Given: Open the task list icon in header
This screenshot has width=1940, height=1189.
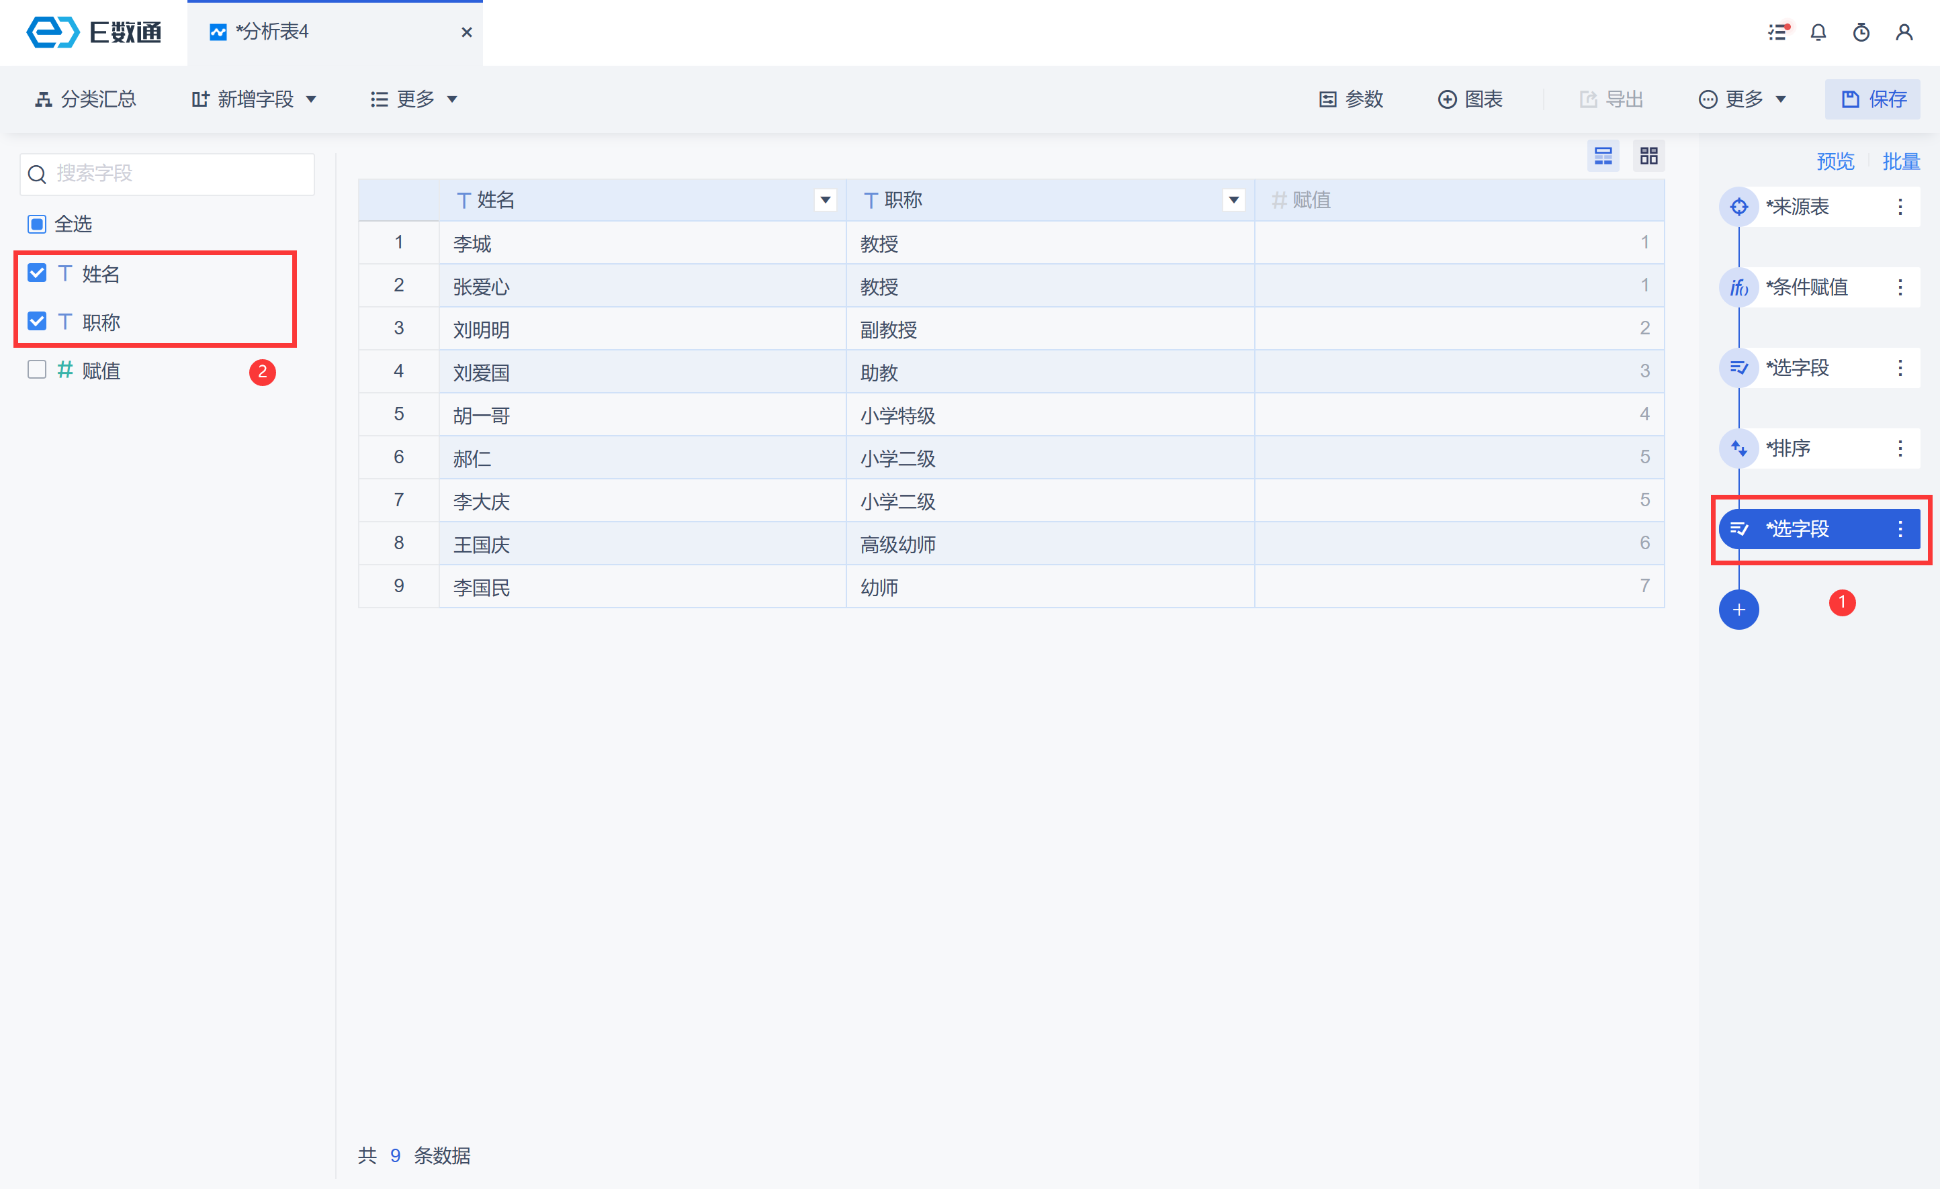Looking at the screenshot, I should [1777, 32].
